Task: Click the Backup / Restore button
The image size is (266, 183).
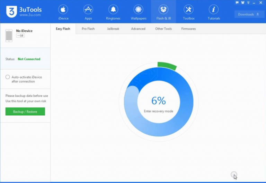Action: pyautogui.click(x=25, y=112)
